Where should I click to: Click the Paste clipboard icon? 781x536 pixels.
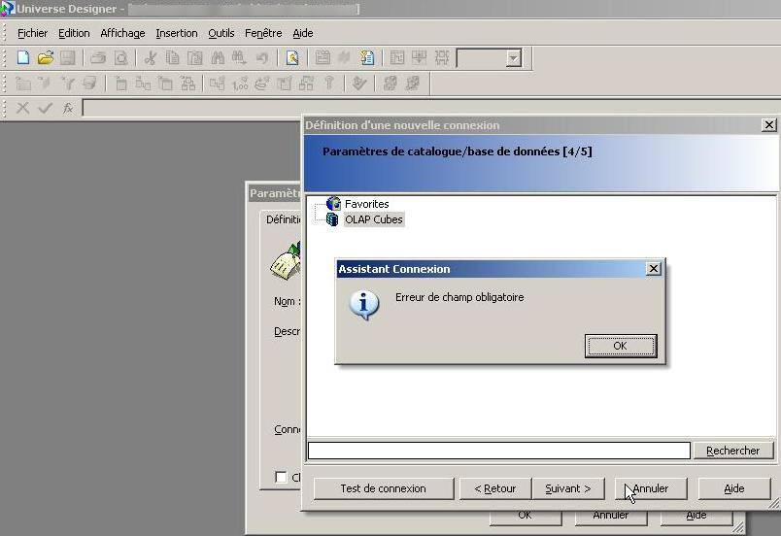tap(194, 58)
